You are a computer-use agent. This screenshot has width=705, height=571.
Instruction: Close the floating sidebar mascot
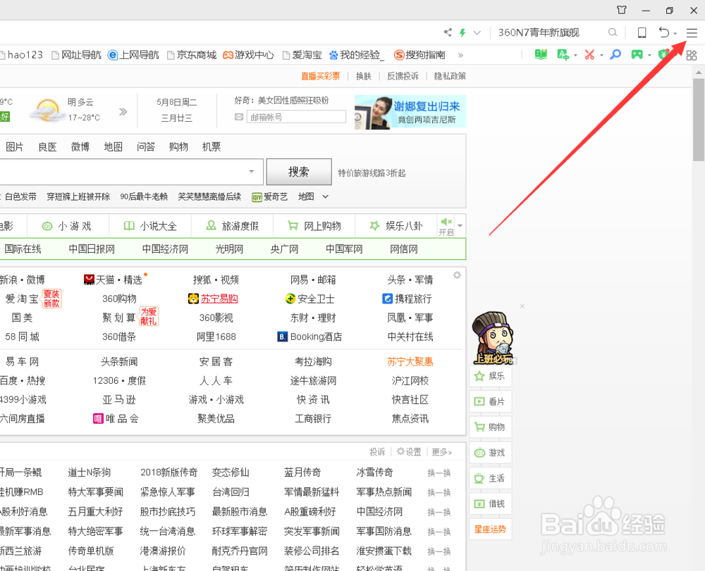pyautogui.click(x=522, y=306)
